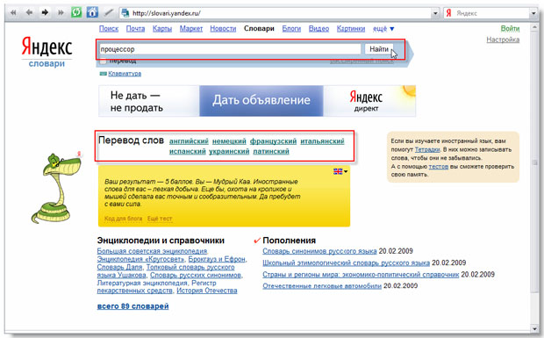Open the address bar history dropdown
Screen dimensions: 544x338
pos(435,13)
